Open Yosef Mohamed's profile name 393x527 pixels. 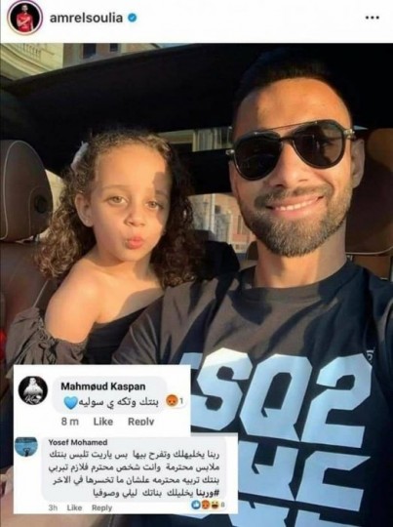coord(78,442)
